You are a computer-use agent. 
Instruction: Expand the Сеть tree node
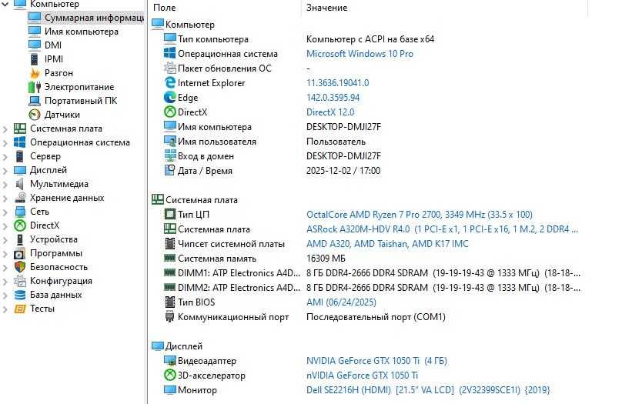pos(5,212)
